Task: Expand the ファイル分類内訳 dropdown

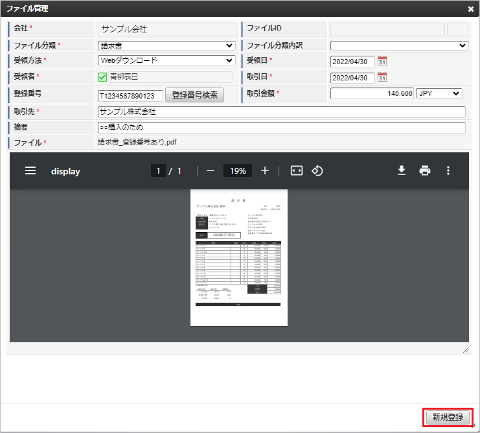Action: click(x=399, y=45)
